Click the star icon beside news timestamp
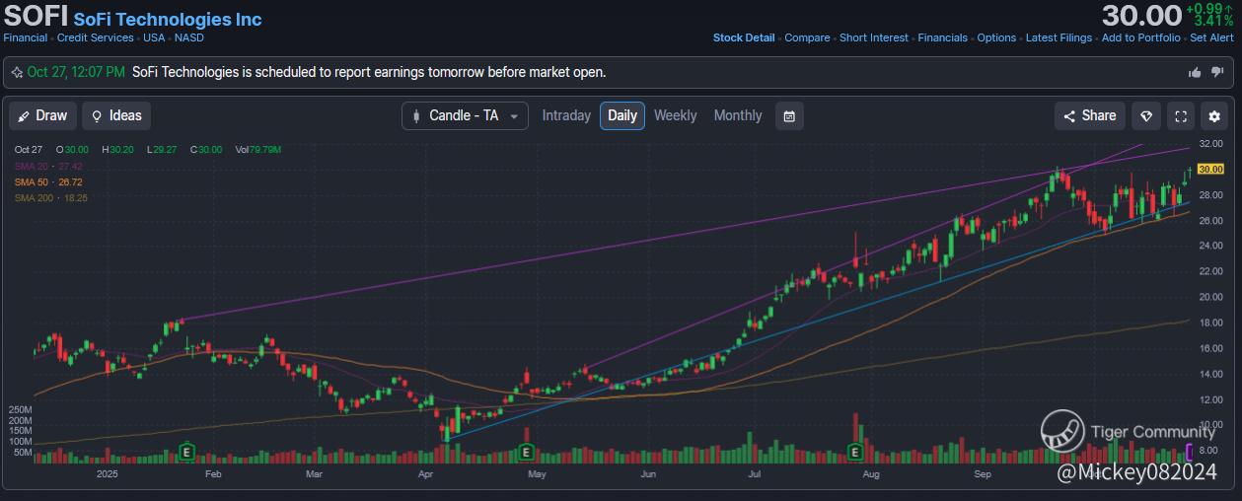Image resolution: width=1242 pixels, height=501 pixels. point(17,72)
